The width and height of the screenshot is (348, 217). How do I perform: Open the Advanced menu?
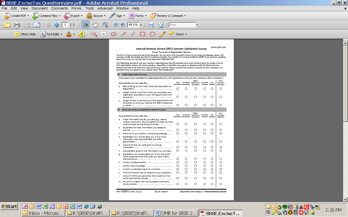(105, 8)
